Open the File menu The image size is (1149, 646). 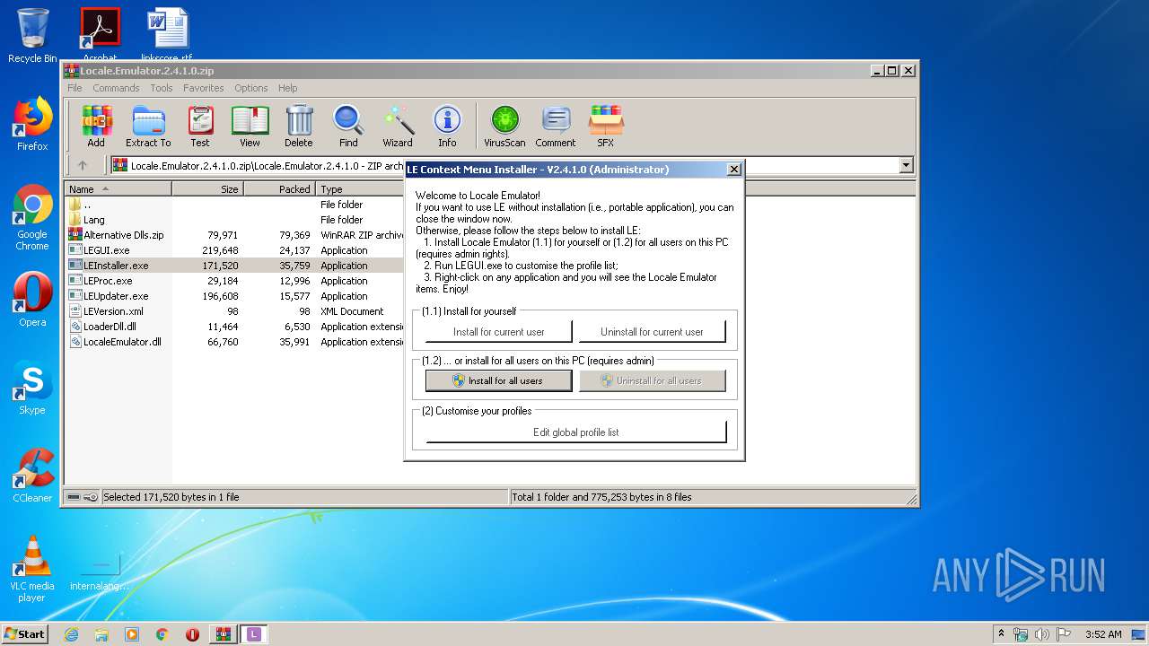(x=75, y=88)
